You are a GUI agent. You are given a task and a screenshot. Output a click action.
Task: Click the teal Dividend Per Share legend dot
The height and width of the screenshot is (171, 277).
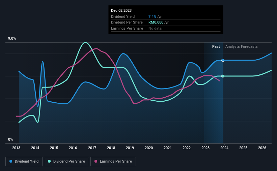coord(49,161)
